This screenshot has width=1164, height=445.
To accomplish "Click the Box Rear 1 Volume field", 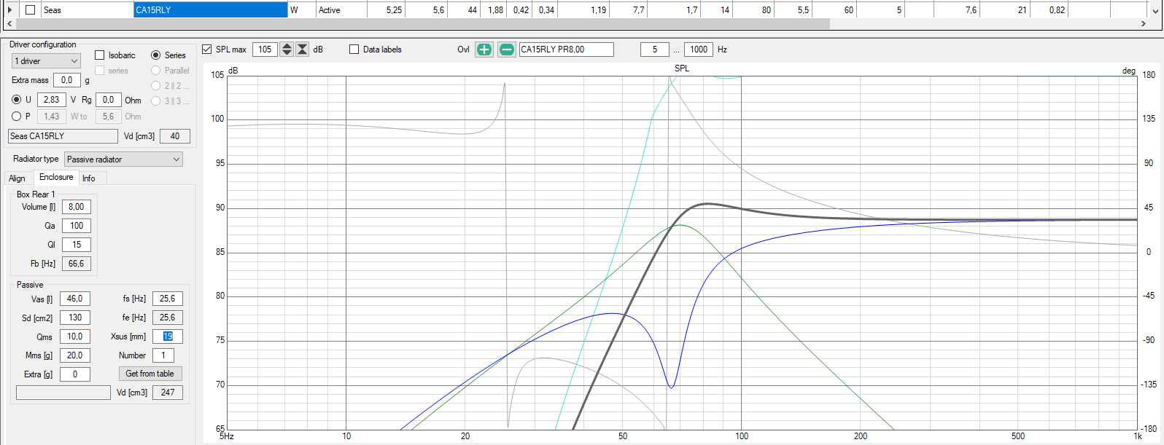I will 77,207.
